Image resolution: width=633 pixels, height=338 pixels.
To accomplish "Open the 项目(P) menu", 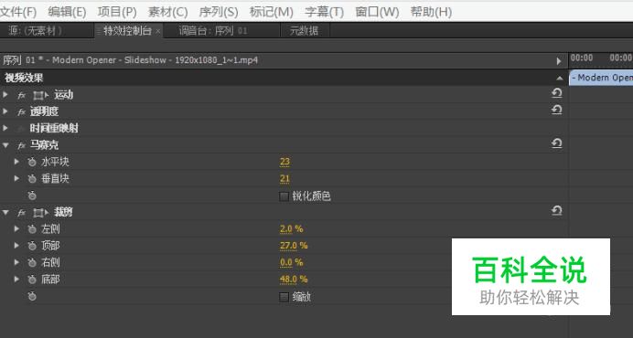I will pyautogui.click(x=117, y=12).
